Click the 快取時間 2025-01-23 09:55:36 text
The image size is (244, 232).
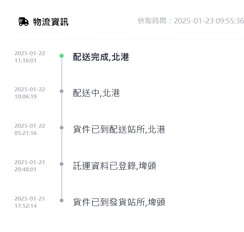[191, 21]
